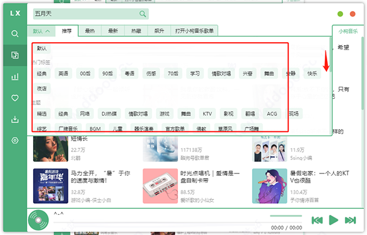Open the leaderboard chart sidebar icon
The height and width of the screenshot is (235, 367).
pyautogui.click(x=15, y=77)
